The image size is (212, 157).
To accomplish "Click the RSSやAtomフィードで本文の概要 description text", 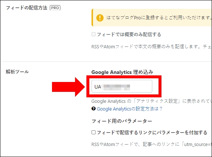I will [152, 46].
